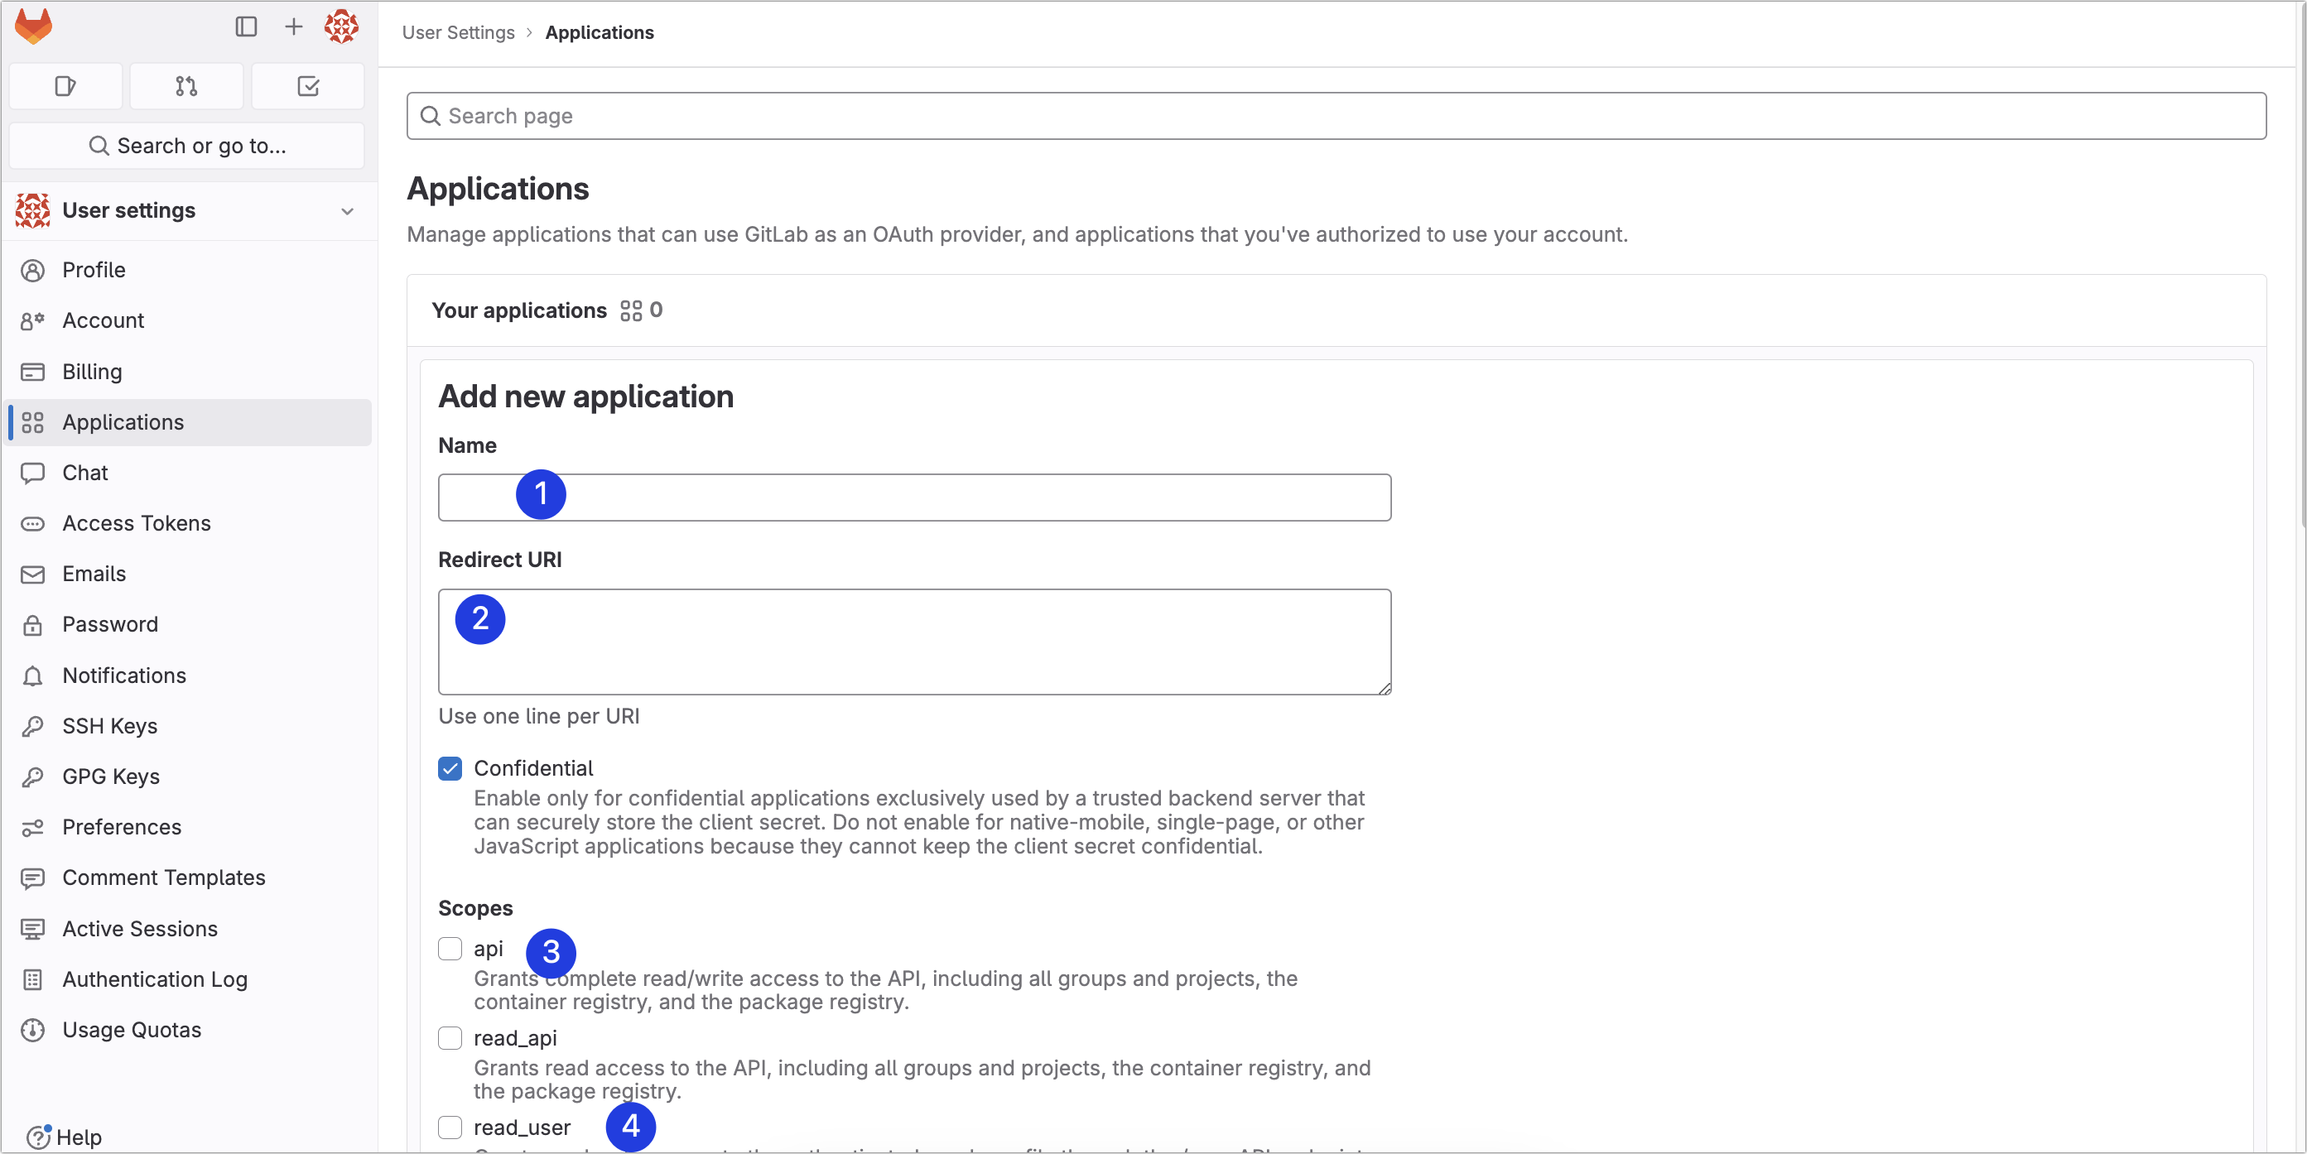Image resolution: width=2307 pixels, height=1154 pixels.
Task: Uncheck the Confidential checkbox
Action: click(450, 768)
